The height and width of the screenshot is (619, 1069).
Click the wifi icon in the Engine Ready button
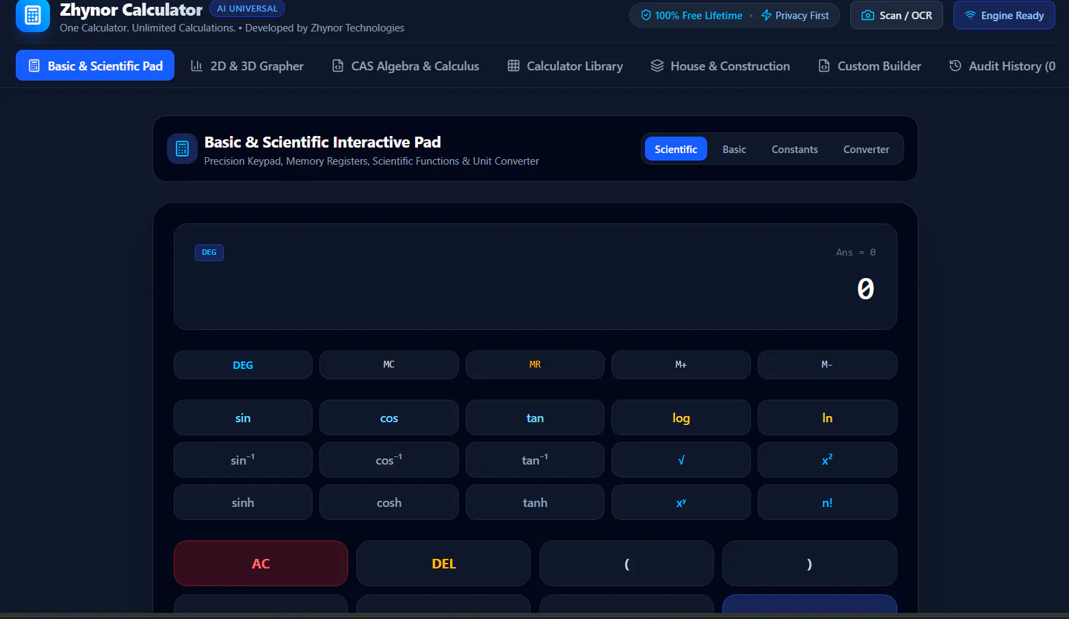(970, 15)
